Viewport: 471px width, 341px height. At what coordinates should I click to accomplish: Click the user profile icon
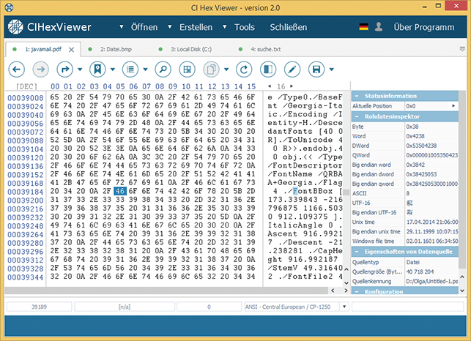379,27
